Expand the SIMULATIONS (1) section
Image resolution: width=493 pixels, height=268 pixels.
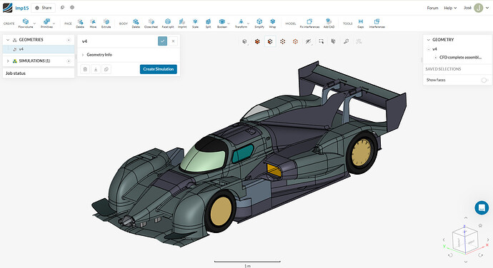tap(8, 61)
